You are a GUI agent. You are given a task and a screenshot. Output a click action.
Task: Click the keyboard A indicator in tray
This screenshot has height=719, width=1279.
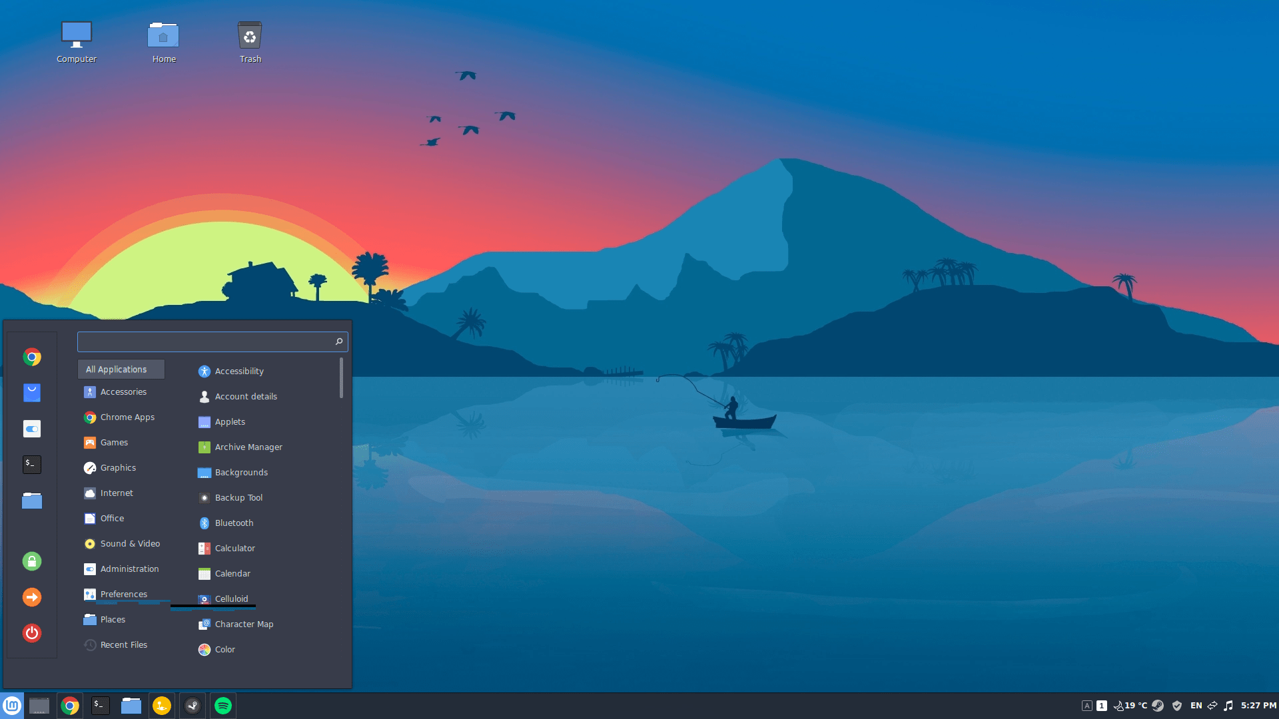1086,706
